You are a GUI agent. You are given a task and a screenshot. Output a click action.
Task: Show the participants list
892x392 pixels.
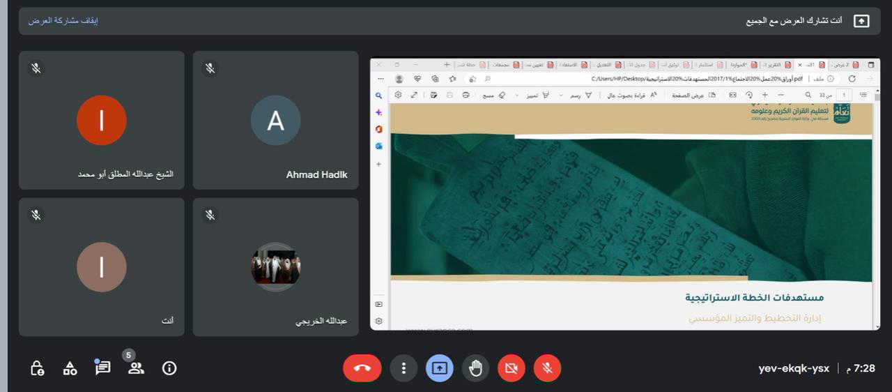point(136,368)
